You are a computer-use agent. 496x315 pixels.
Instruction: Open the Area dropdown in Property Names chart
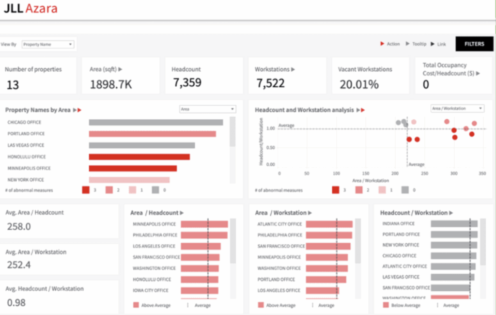(x=207, y=109)
